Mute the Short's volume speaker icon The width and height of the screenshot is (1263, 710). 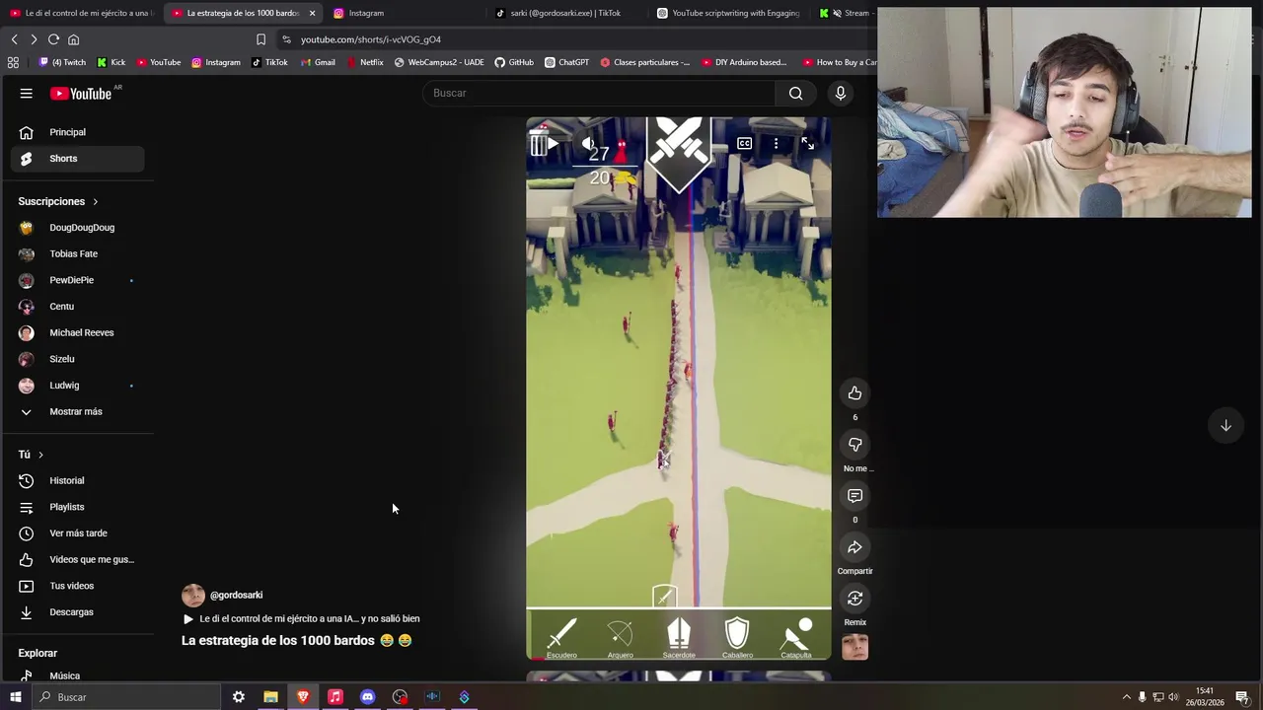click(x=588, y=144)
